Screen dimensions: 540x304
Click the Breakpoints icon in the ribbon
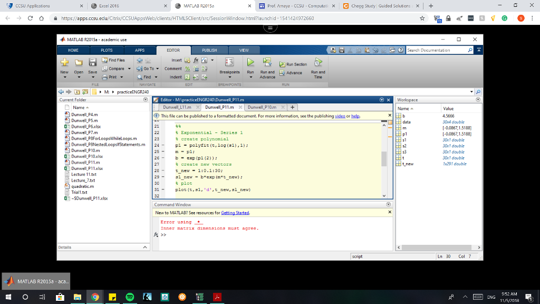click(x=229, y=63)
